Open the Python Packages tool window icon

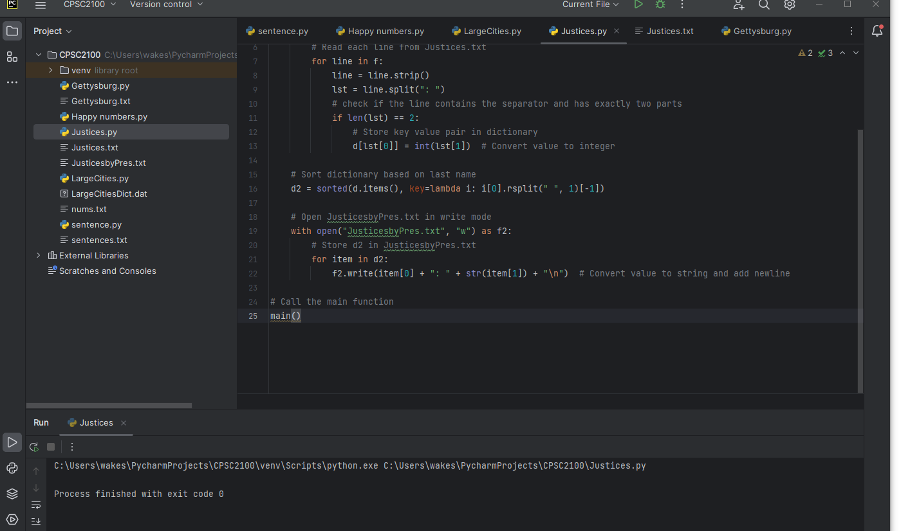(12, 494)
